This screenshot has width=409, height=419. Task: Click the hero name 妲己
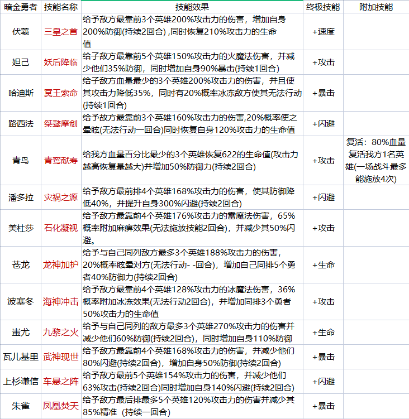[21, 62]
